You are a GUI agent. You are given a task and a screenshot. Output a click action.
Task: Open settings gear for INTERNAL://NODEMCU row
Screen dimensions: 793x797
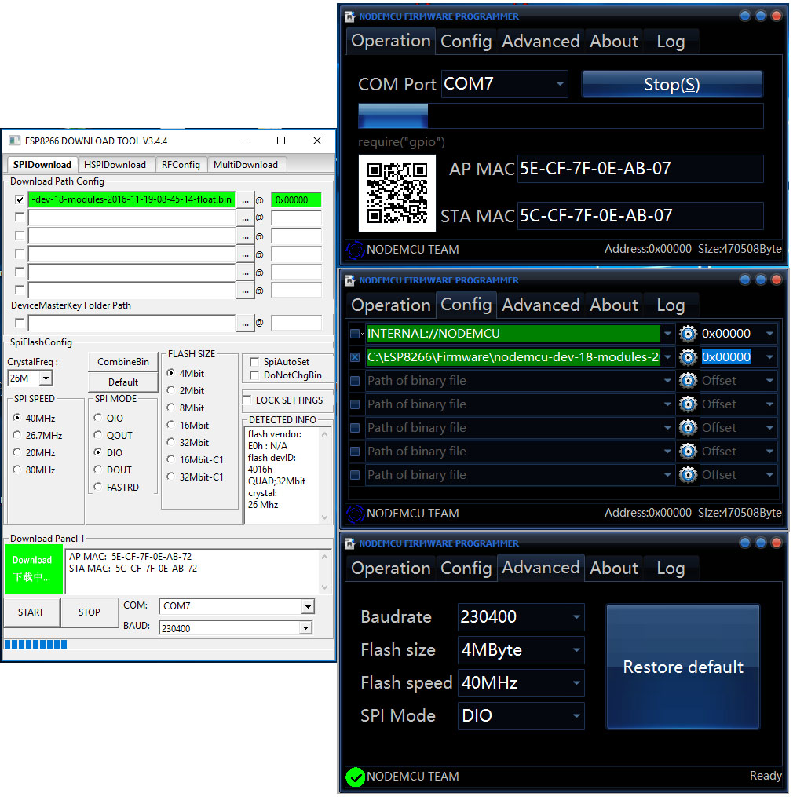coord(688,334)
